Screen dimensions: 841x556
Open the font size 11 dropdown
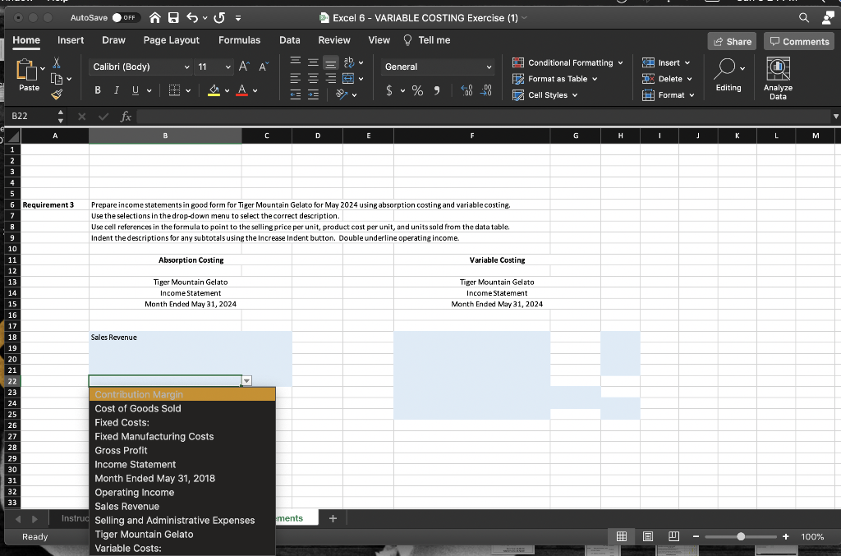(x=228, y=67)
